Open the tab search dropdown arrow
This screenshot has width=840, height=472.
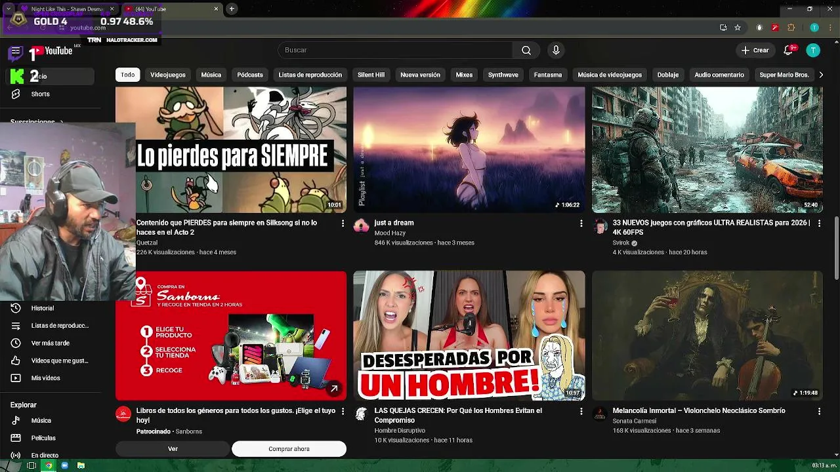click(x=8, y=9)
